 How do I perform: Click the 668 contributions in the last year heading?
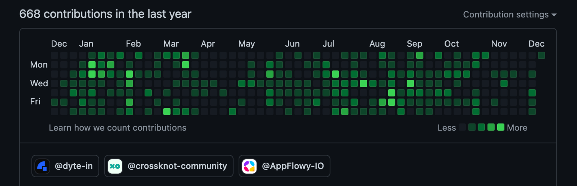coord(105,14)
